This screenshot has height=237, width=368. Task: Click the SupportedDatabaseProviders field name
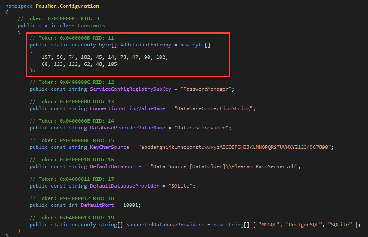pos(165,225)
